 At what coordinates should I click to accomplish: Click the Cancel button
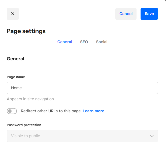pyautogui.click(x=126, y=14)
